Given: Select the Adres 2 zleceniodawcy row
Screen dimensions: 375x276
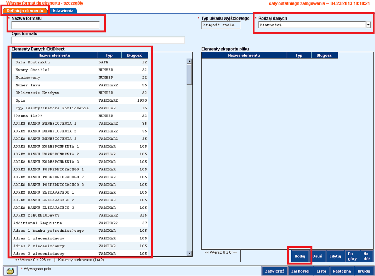Looking at the screenshot, I should [x=80, y=246].
